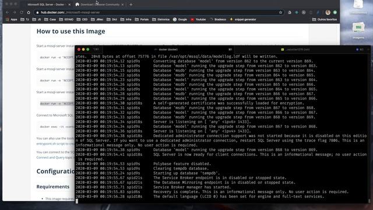373x210 pixels.
Task: Click the terminal close (red) button
Action: pos(79,49)
